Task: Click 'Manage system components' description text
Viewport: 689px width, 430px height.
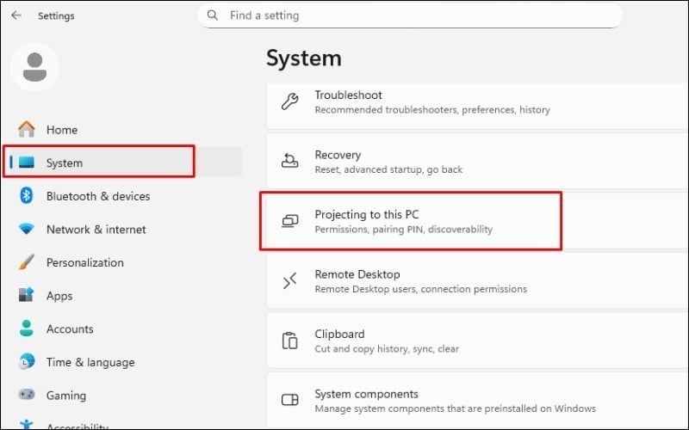Action: coord(456,408)
